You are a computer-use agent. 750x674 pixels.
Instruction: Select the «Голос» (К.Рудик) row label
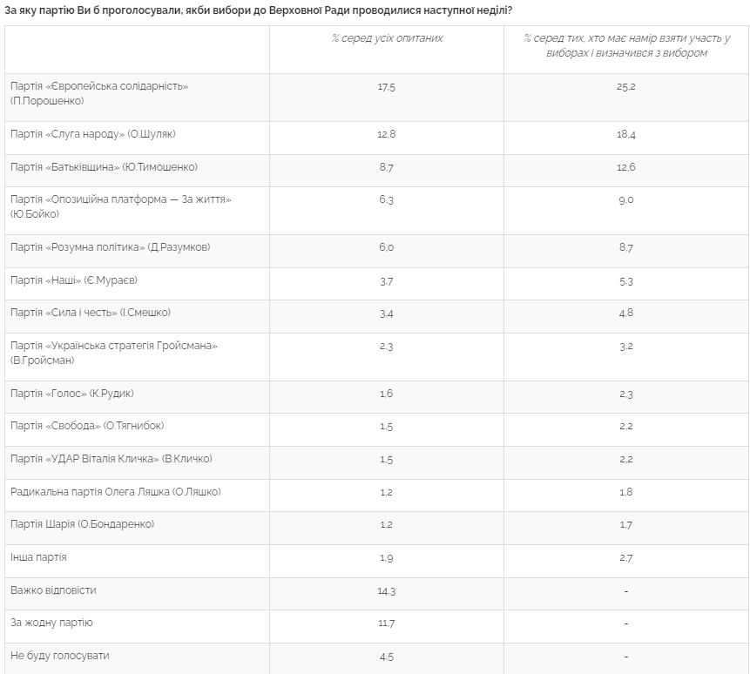(x=72, y=394)
